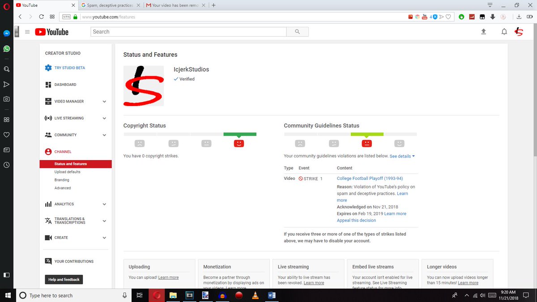Click the browser address bar URL

coord(109,17)
